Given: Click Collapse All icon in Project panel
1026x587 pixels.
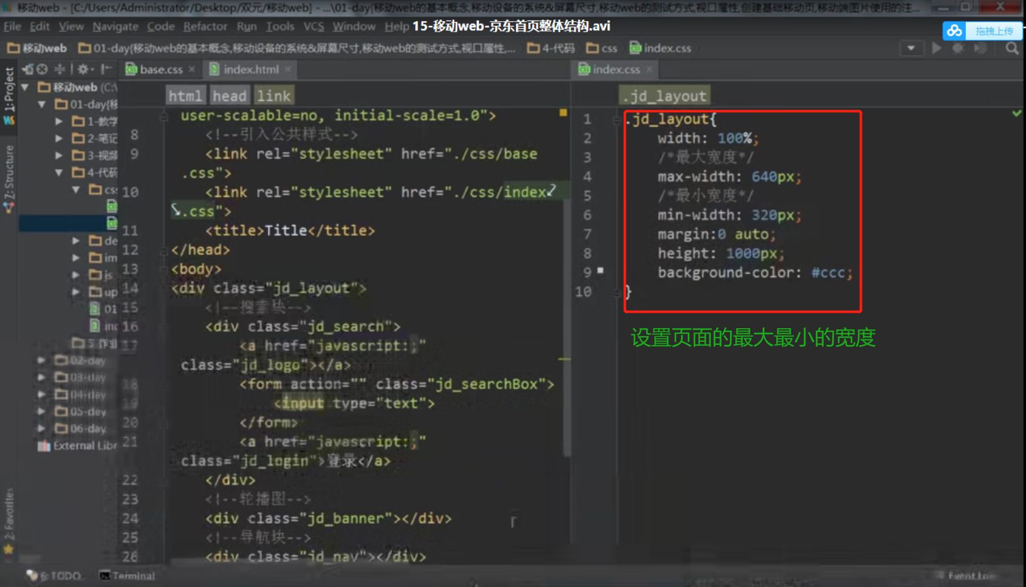Looking at the screenshot, I should pyautogui.click(x=59, y=69).
